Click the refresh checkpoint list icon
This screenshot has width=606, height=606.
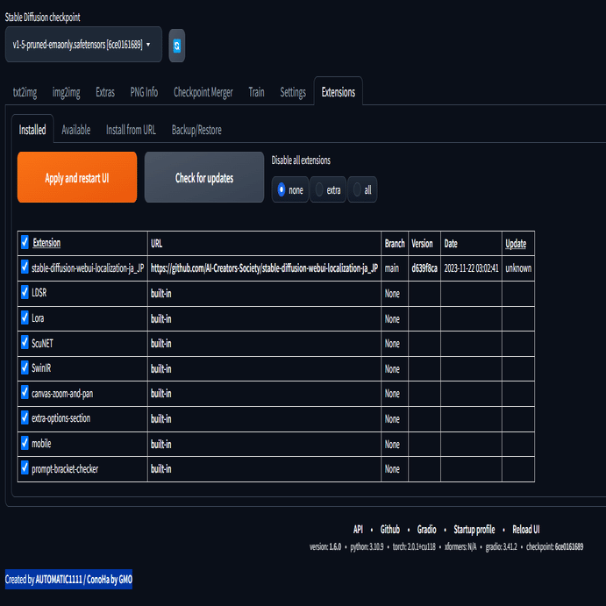[x=176, y=46]
